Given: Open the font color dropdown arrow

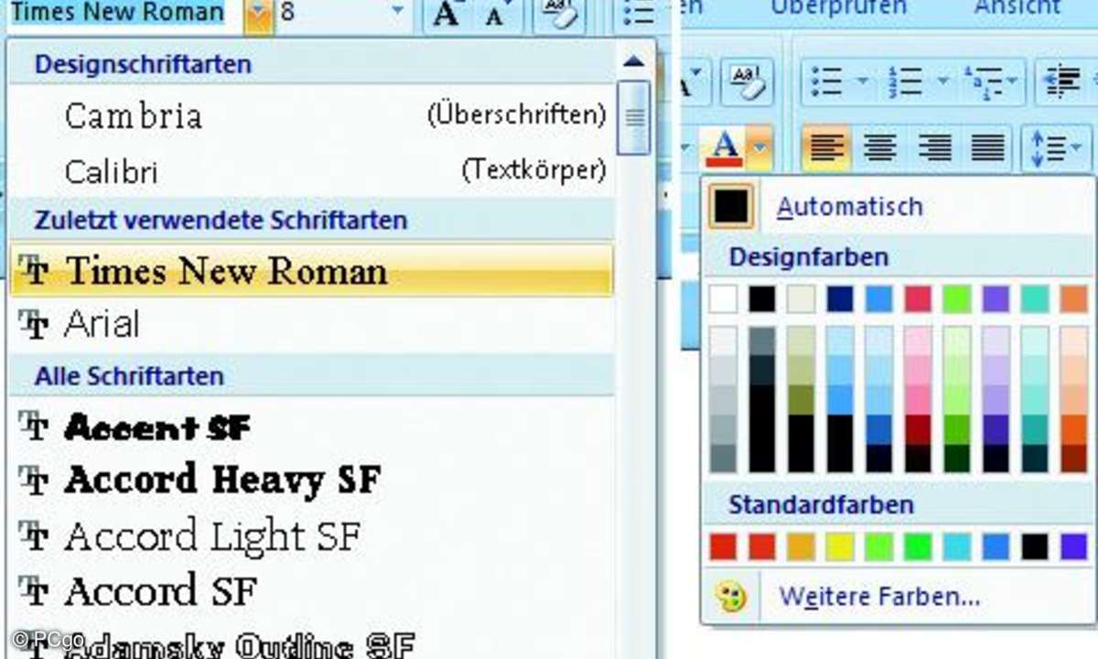Looking at the screenshot, I should click(761, 146).
